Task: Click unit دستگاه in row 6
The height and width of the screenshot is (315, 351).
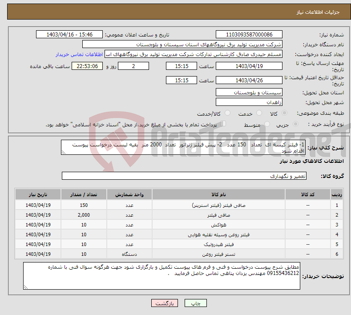Action: (129, 254)
